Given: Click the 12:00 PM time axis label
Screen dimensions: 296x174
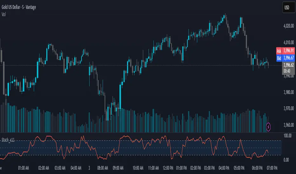Looking at the screenshot, I should point(167,167).
